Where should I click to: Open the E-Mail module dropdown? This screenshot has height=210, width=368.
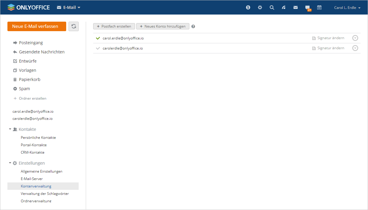[69, 7]
